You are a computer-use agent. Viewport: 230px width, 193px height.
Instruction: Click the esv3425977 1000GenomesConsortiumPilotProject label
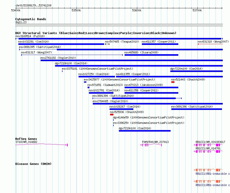(x=119, y=79)
